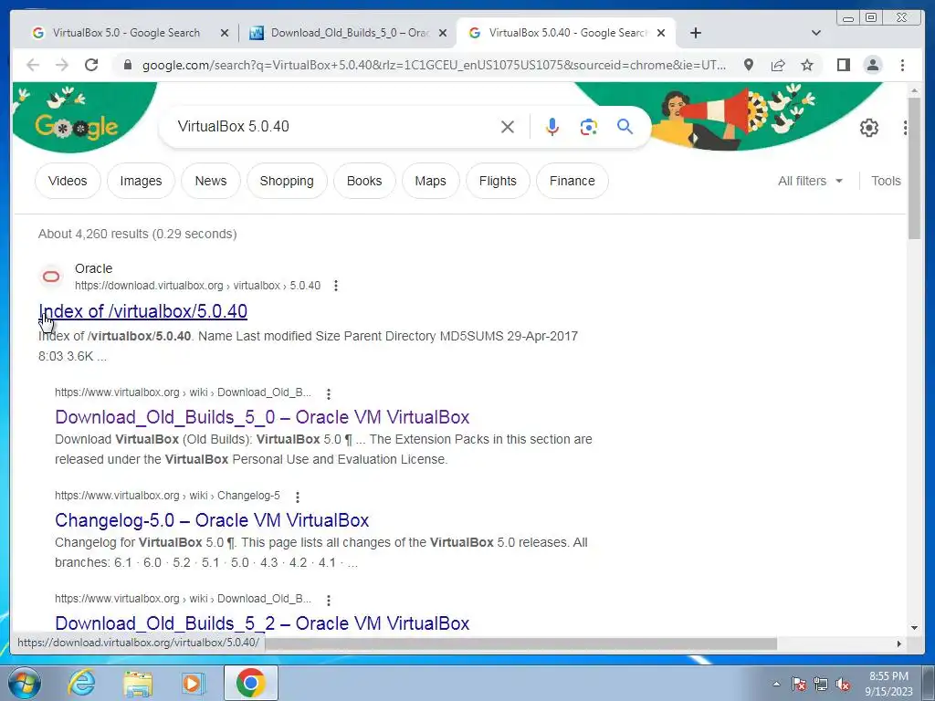
Task: Click the horizontal scroll right arrow
Action: click(x=899, y=643)
